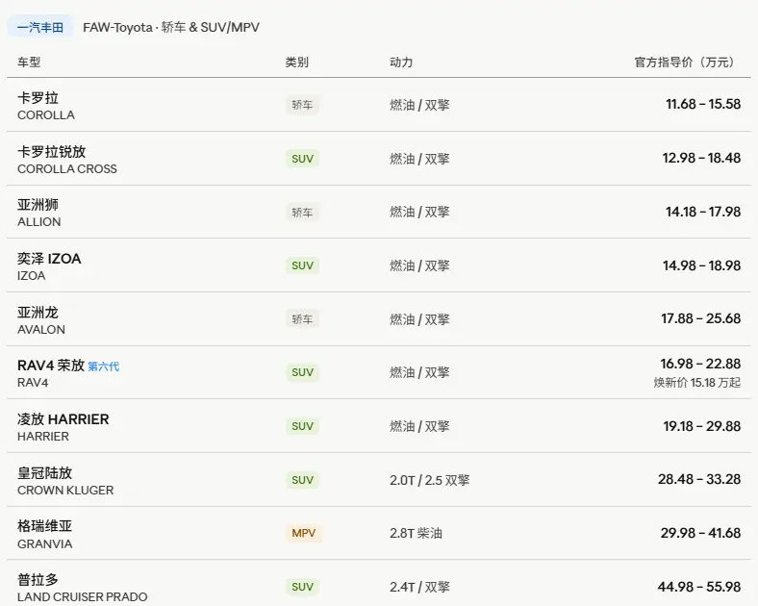Open the 格瑞维亚 model name
The width and height of the screenshot is (758, 606).
(45, 526)
